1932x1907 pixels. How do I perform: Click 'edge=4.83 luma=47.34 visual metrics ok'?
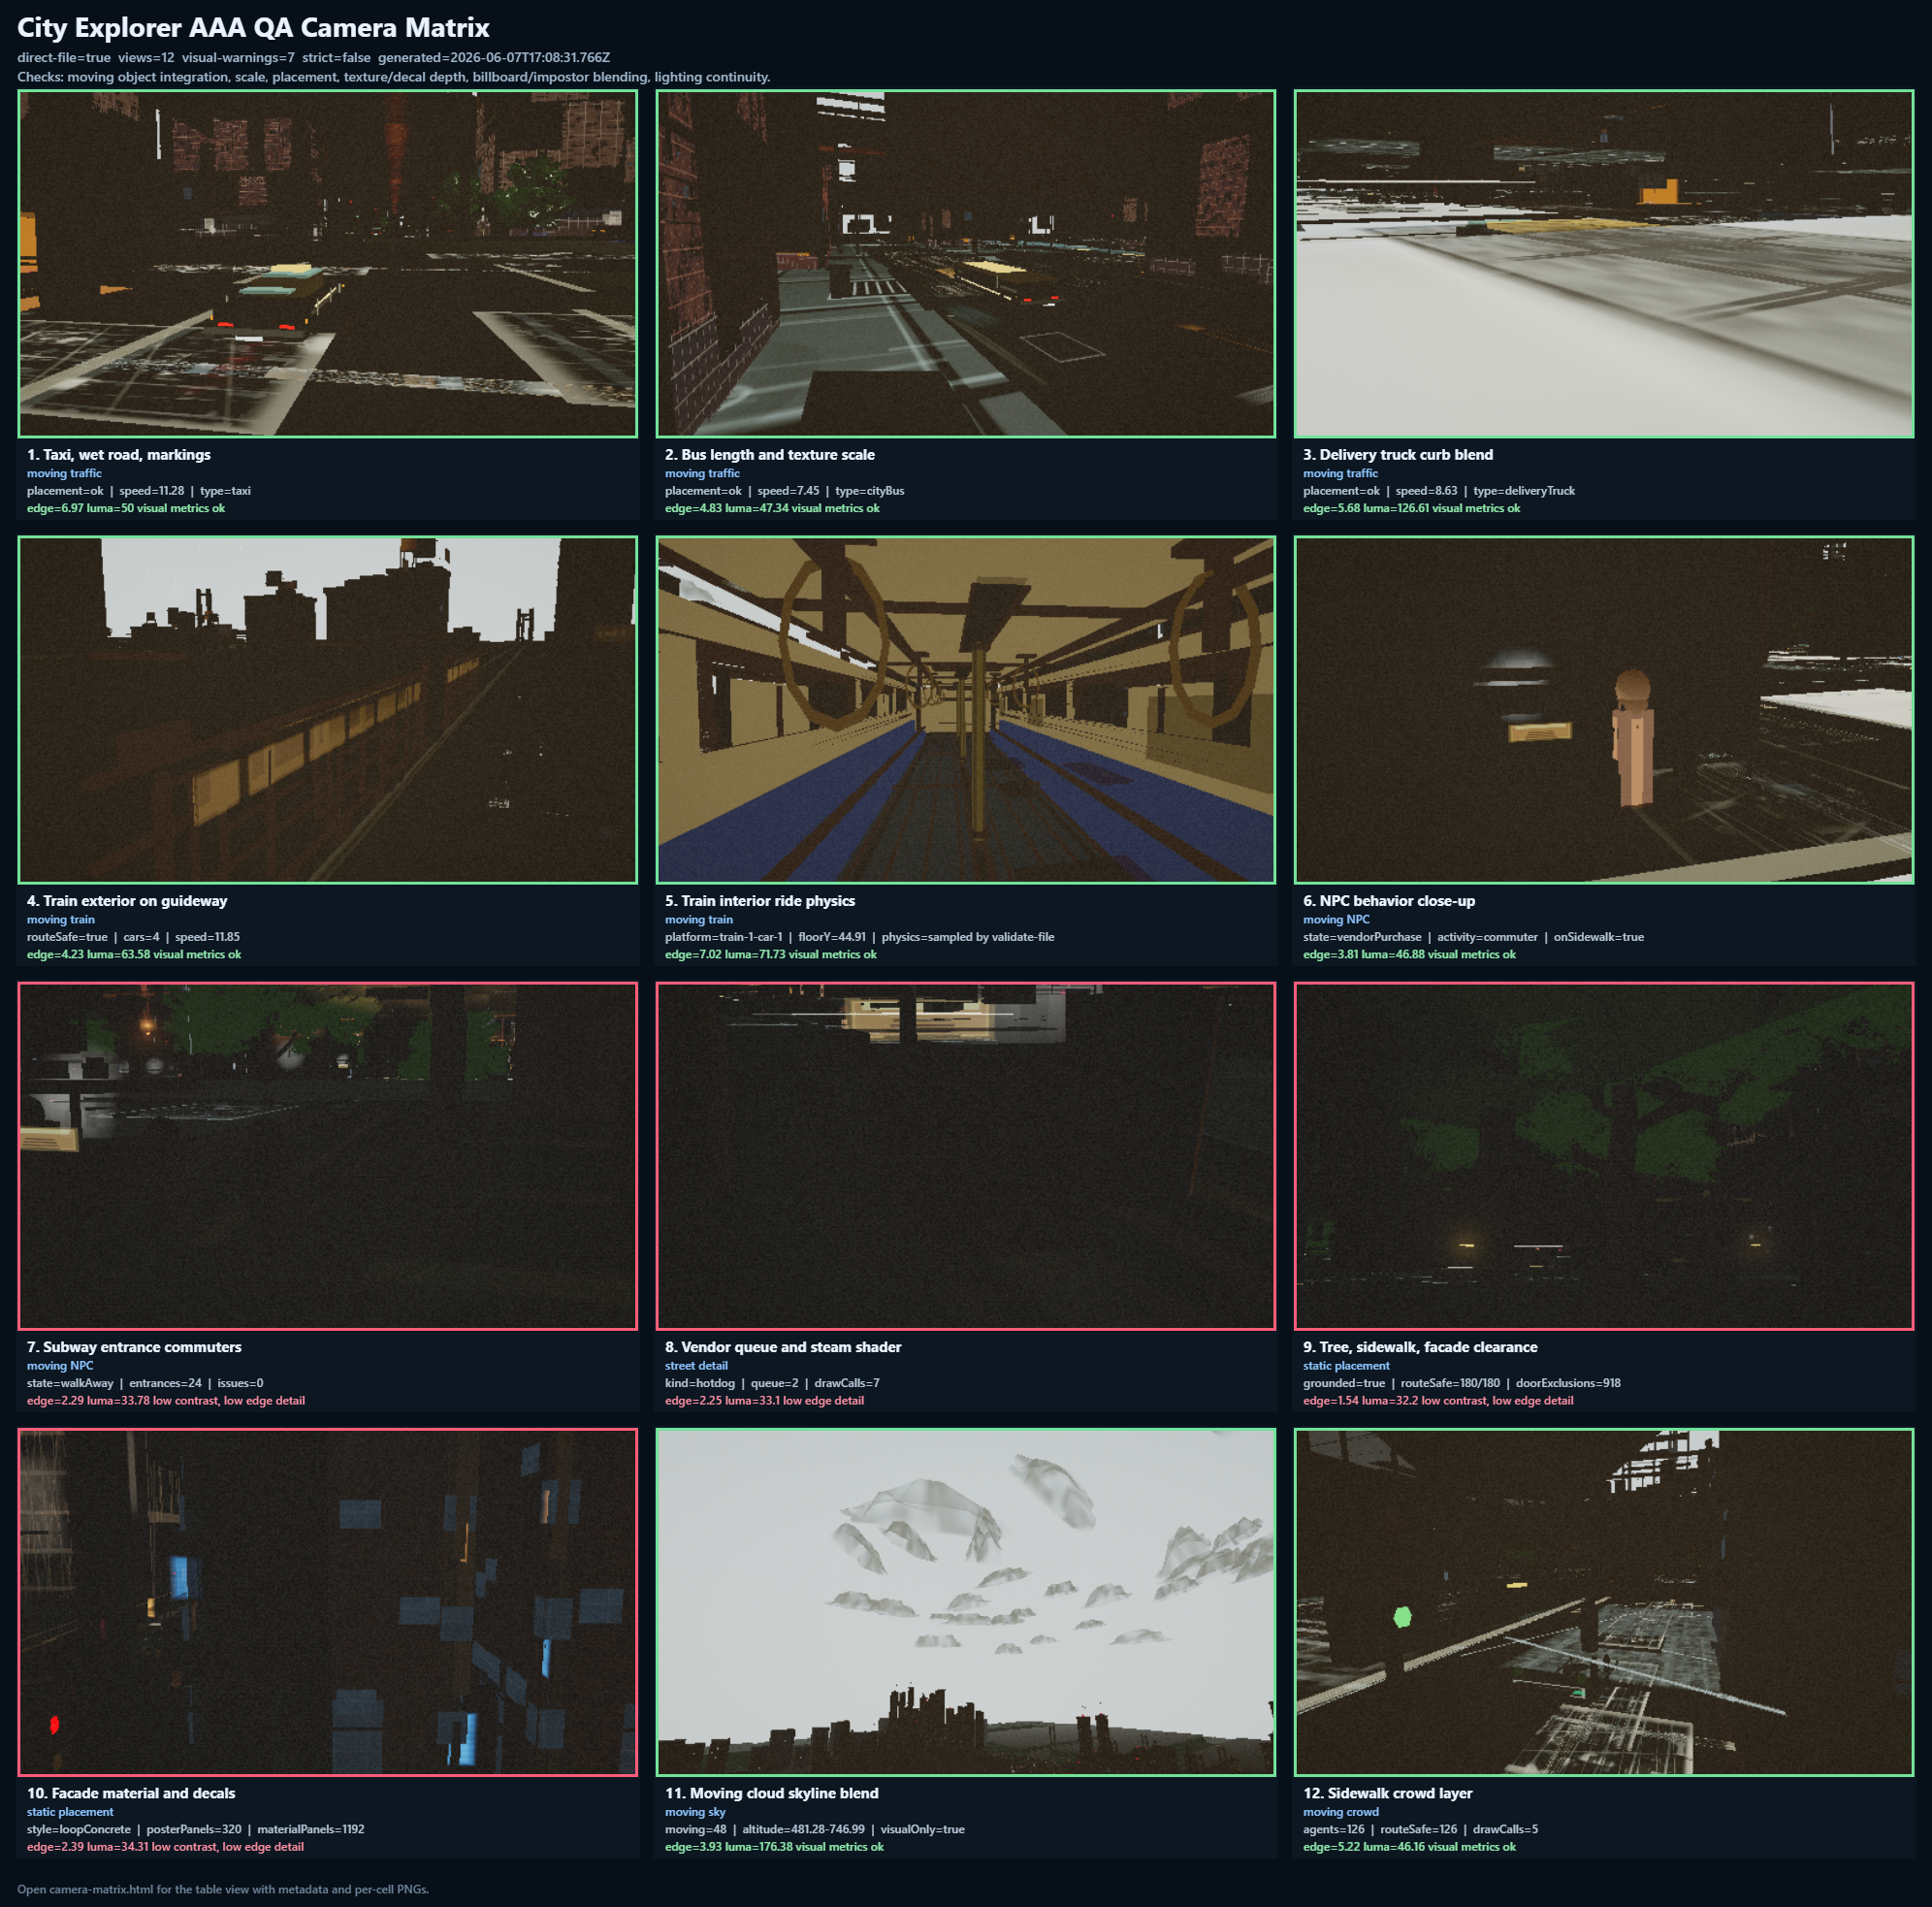772,508
